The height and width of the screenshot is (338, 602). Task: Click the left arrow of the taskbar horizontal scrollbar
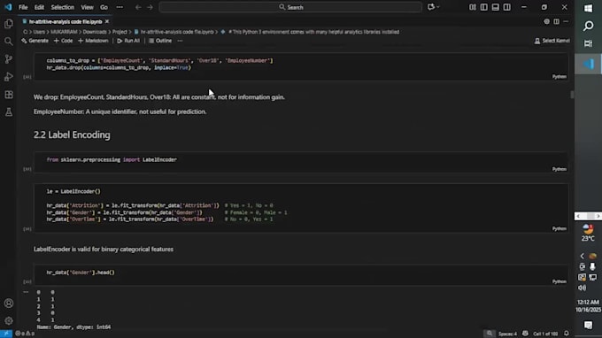(x=578, y=217)
